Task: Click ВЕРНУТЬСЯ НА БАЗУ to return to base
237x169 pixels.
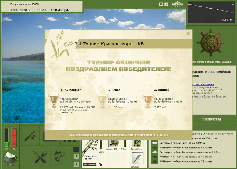Action: 212,62
